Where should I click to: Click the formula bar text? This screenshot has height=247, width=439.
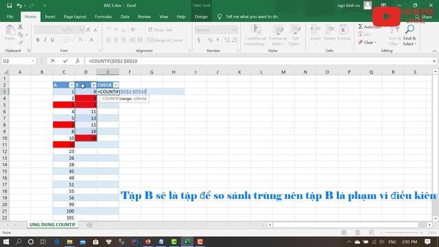[113, 61]
